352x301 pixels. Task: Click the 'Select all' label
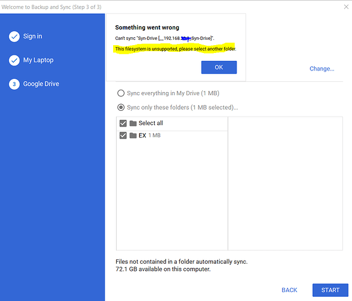point(150,123)
